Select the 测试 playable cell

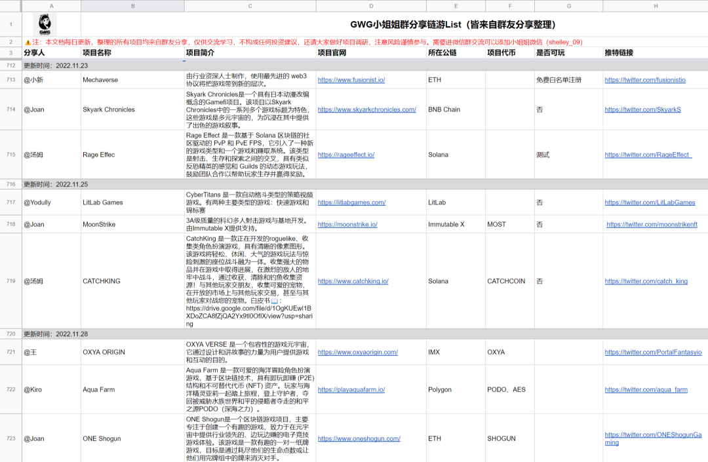(x=568, y=155)
